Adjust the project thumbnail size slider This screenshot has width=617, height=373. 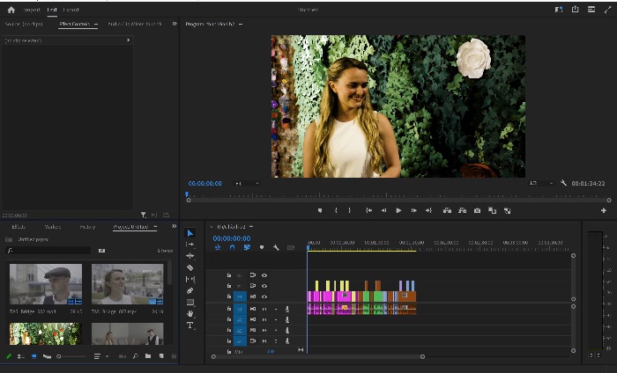point(71,356)
